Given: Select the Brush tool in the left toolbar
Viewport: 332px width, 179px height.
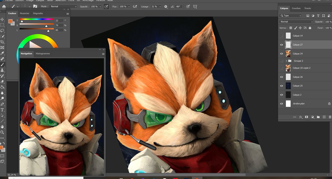Looking at the screenshot, I should (2, 64).
